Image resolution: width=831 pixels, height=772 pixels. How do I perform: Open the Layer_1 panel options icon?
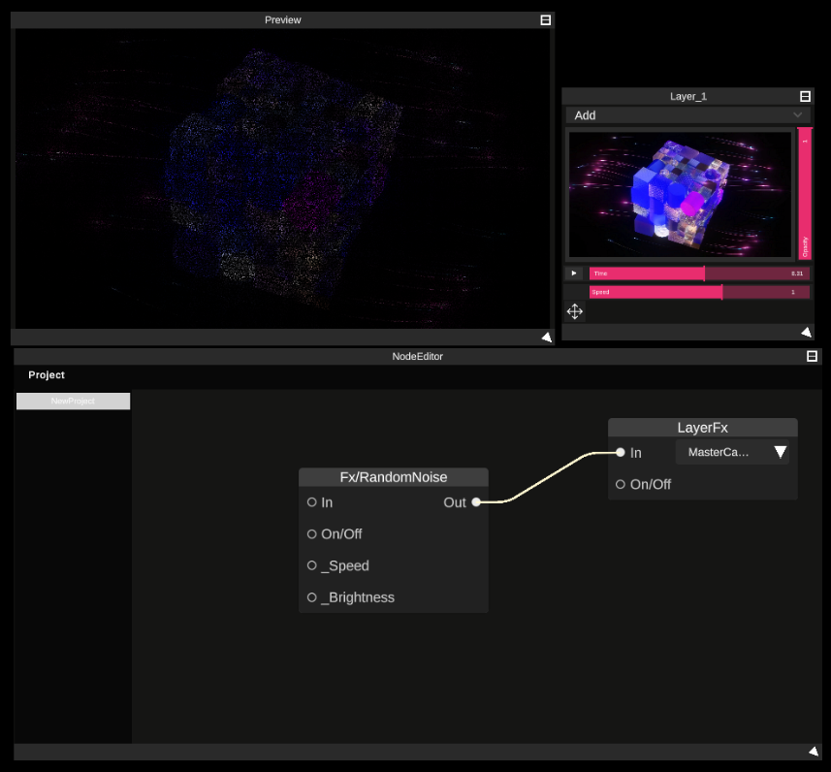click(x=806, y=96)
